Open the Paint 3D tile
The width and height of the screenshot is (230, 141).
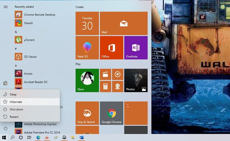(87, 48)
